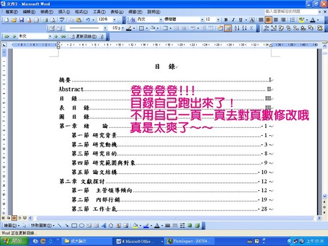Click the Windows Start button
This screenshot has width=328, height=246.
point(14,241)
